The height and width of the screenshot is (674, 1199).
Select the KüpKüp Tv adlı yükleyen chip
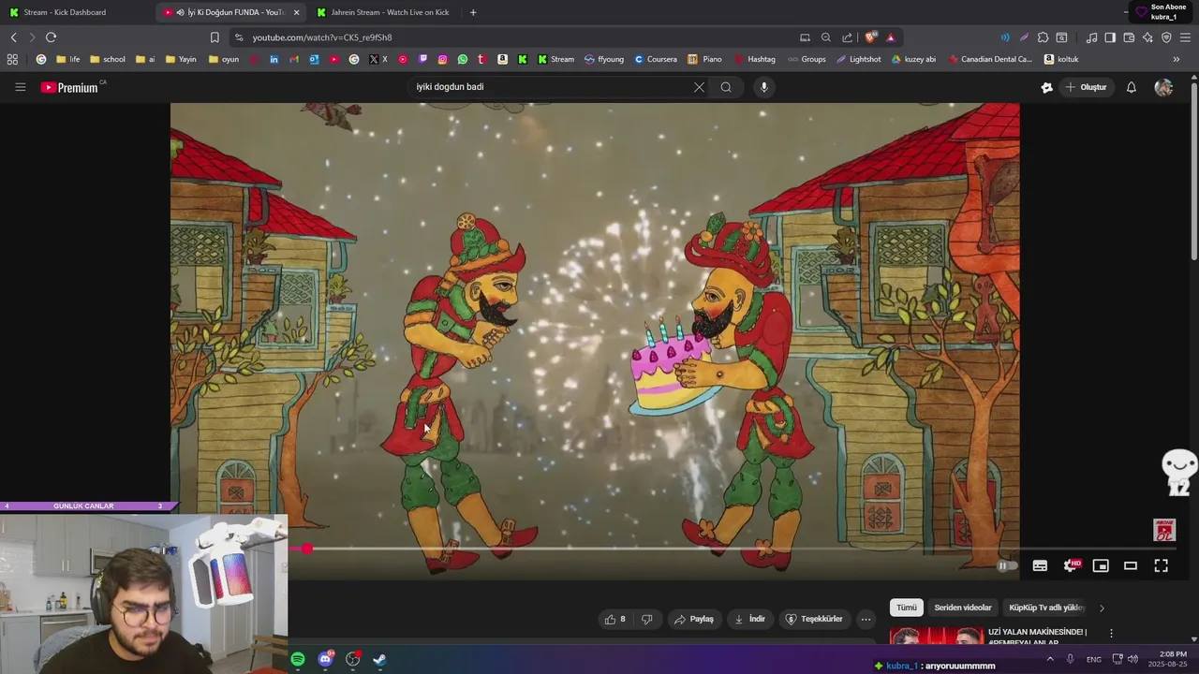point(1046,608)
